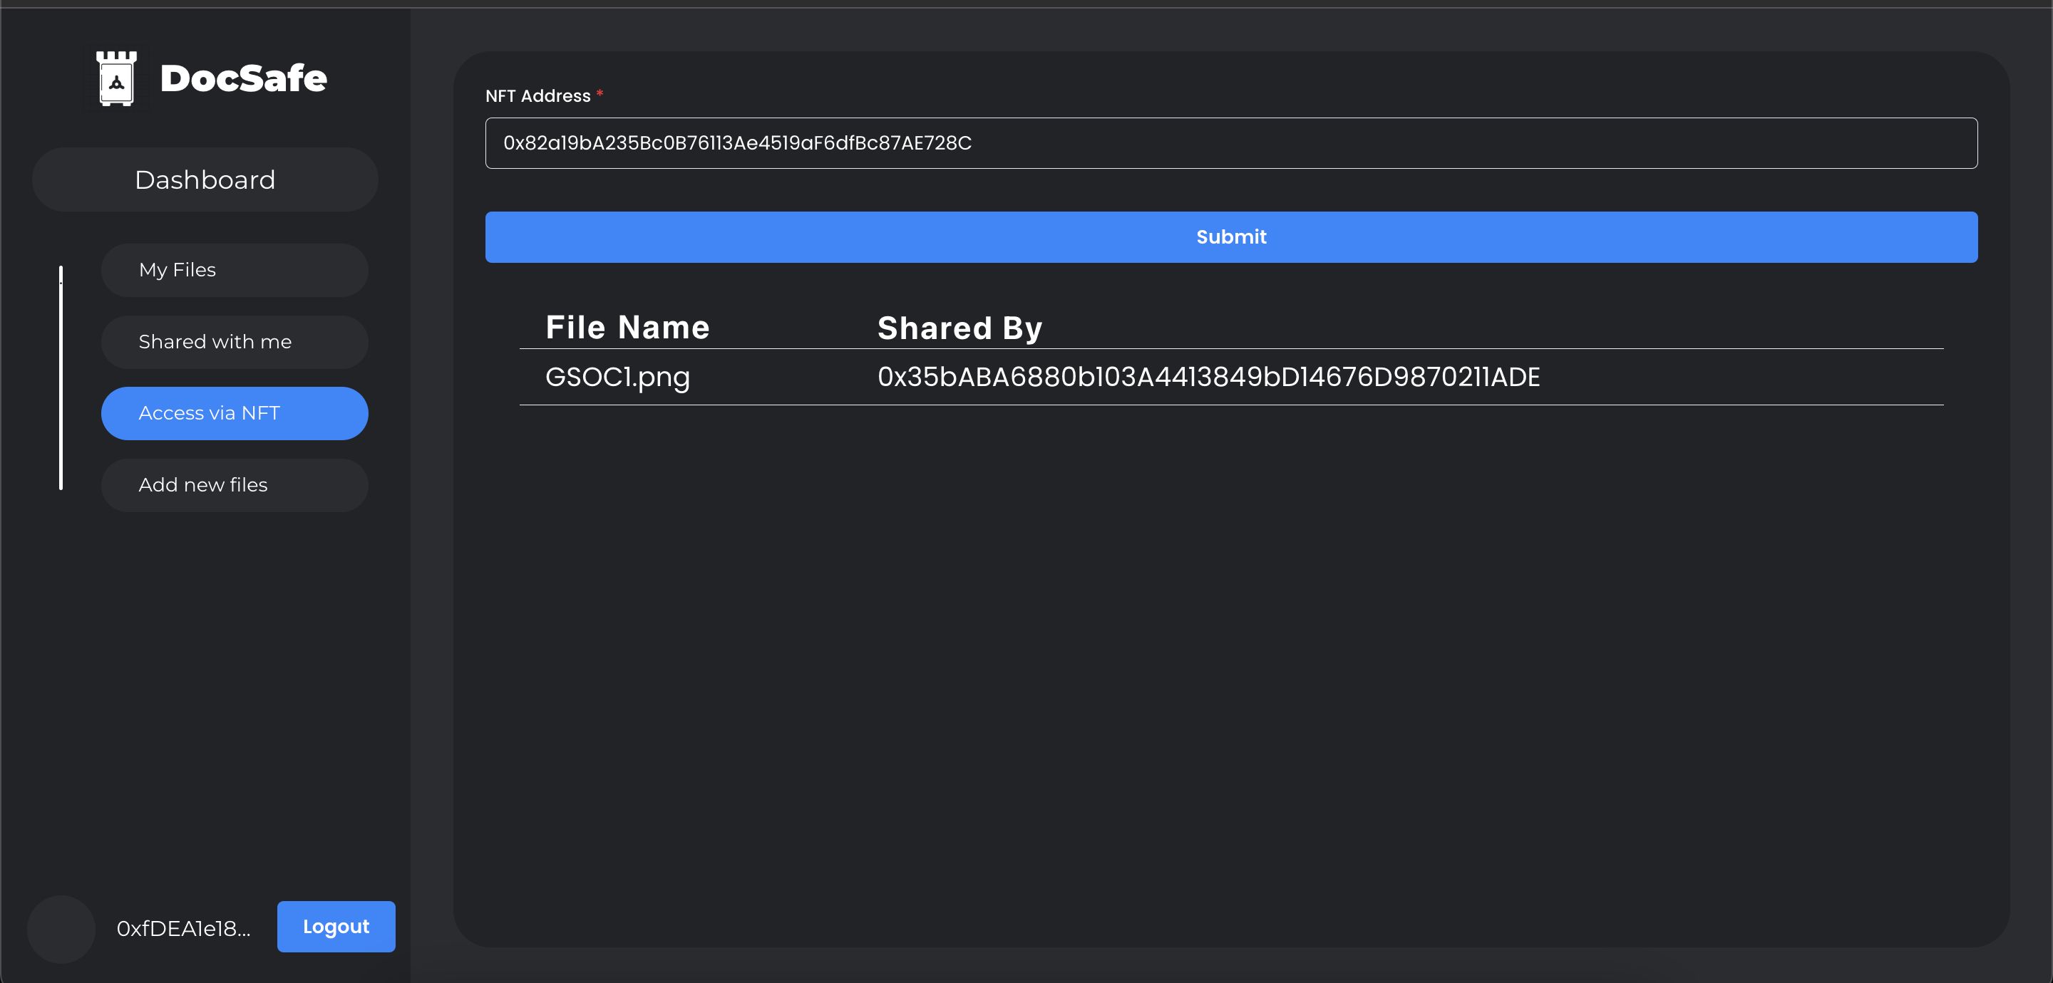The image size is (2053, 983).
Task: Click the NFT Address input field
Action: point(1231,143)
